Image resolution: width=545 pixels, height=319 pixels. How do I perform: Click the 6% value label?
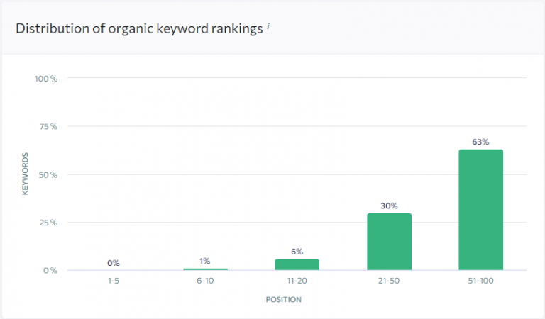(x=297, y=252)
